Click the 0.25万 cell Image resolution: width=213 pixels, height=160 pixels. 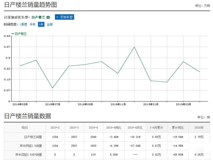pos(199,155)
